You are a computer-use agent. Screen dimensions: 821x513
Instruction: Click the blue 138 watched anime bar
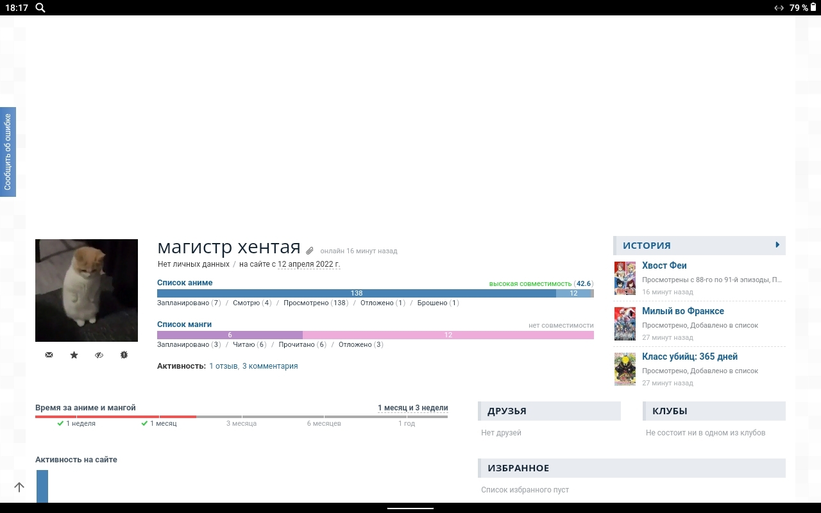(x=356, y=293)
